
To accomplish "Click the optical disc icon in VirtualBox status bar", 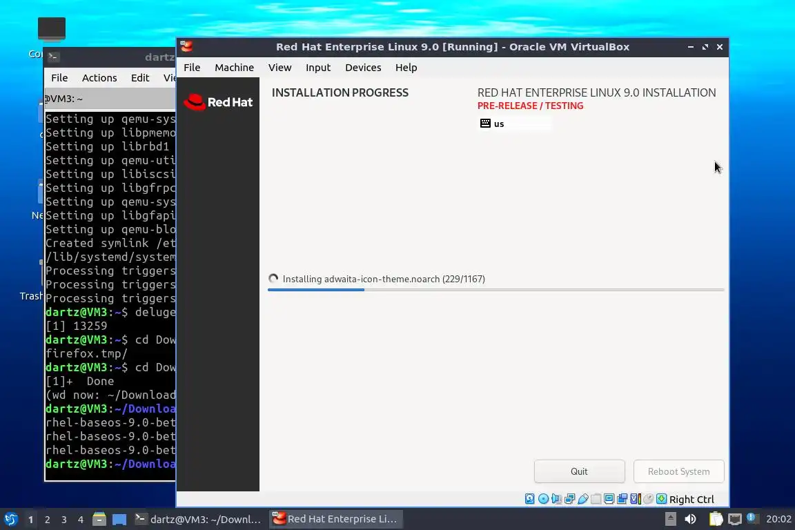I will click(543, 499).
